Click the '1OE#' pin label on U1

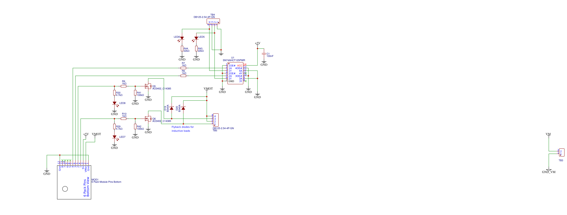[232, 66]
